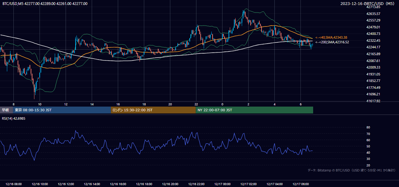Click the hour tick 12 under price chart

click(66, 104)
